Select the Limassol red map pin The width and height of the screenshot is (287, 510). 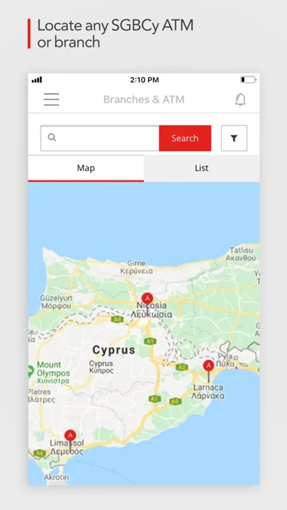coord(70,436)
